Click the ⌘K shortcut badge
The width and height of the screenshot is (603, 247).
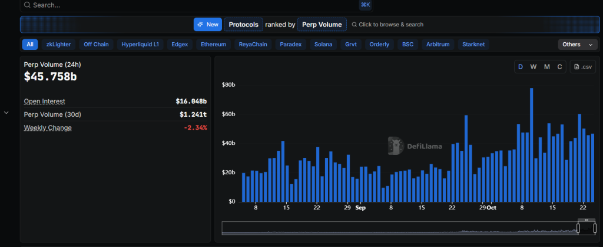pos(365,5)
